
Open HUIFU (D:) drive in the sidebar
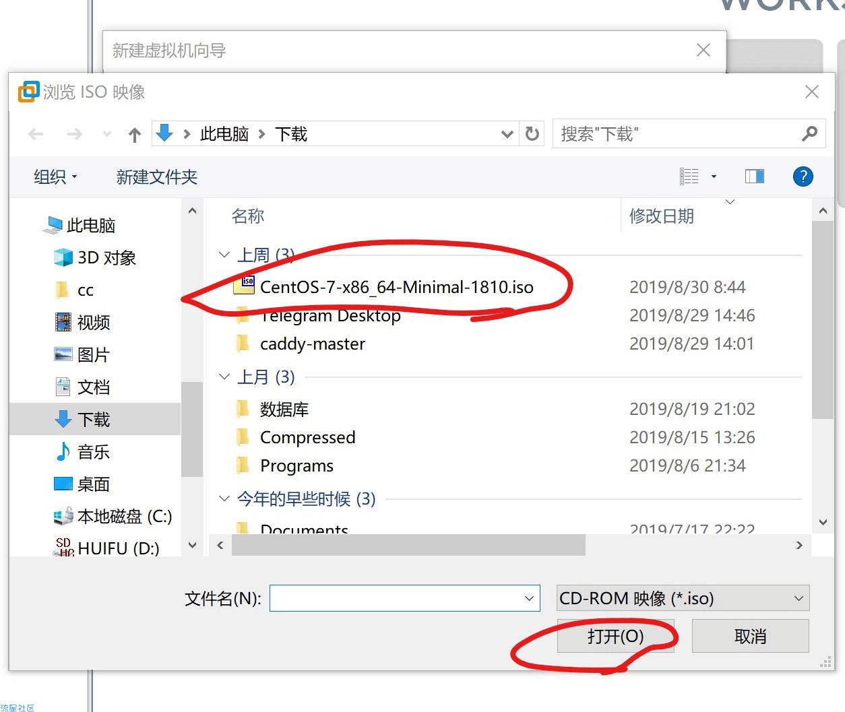[108, 547]
